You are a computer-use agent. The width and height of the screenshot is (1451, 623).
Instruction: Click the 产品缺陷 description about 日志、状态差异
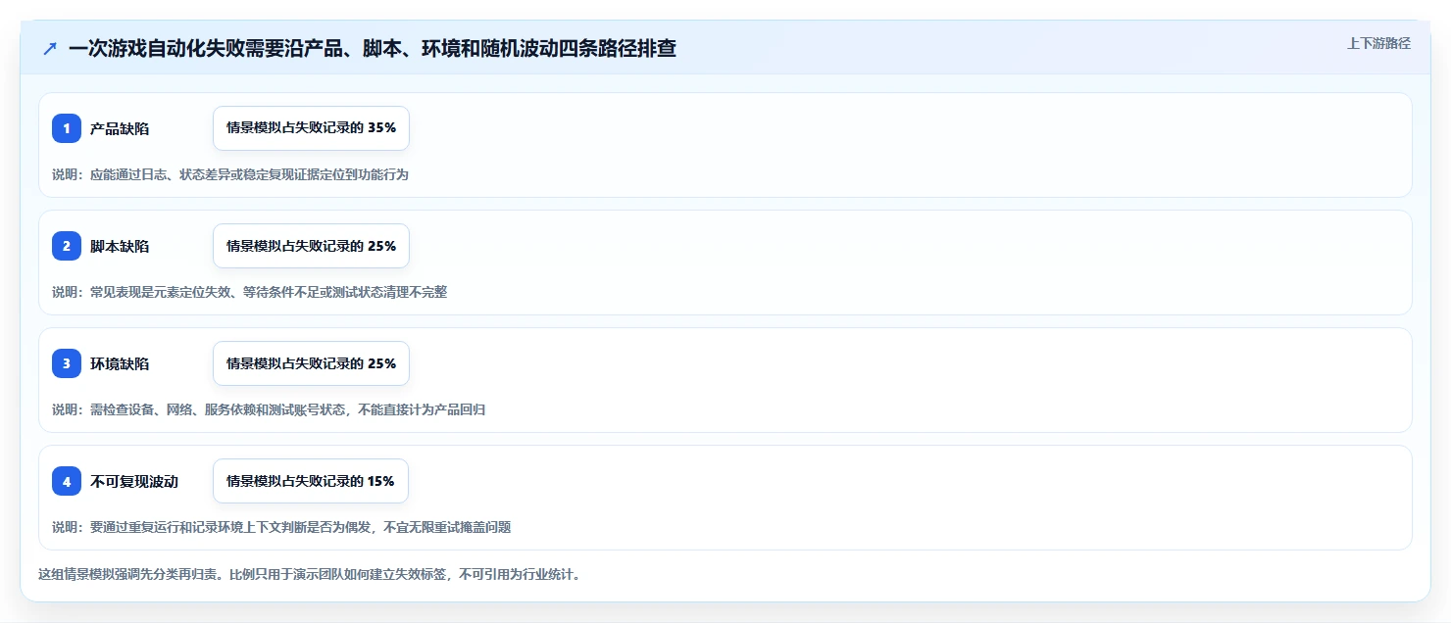pos(229,174)
